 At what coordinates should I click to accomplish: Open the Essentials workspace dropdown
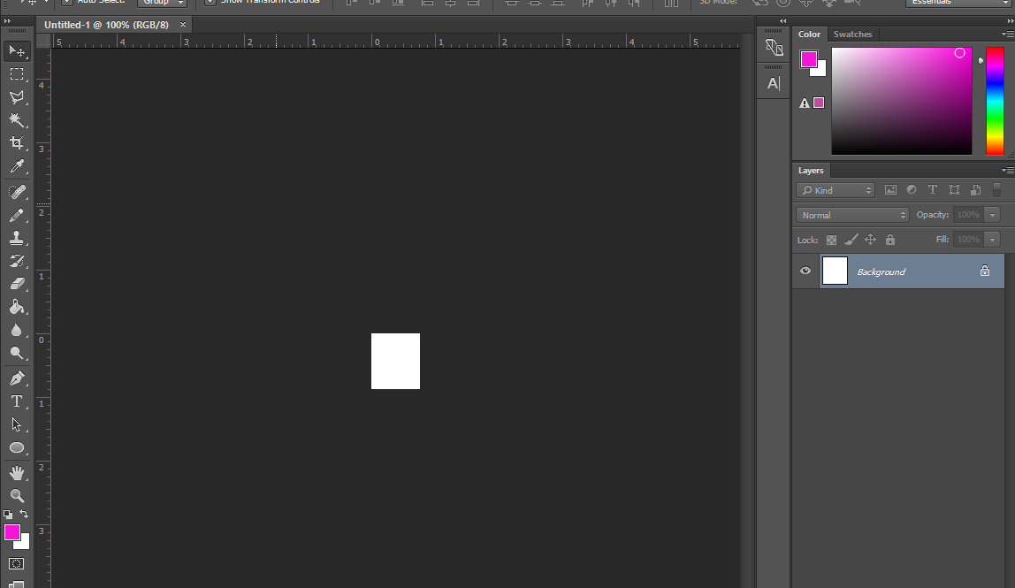click(958, 2)
